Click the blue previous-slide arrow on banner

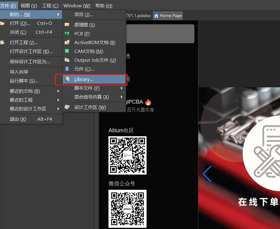coord(207,174)
